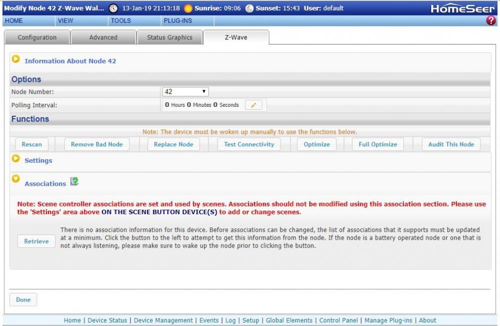Click the Test Connectivity button

(x=249, y=144)
